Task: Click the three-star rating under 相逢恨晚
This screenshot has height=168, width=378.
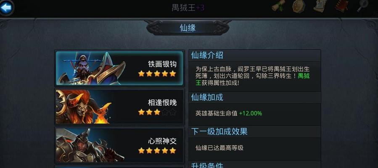Action: click(x=157, y=112)
